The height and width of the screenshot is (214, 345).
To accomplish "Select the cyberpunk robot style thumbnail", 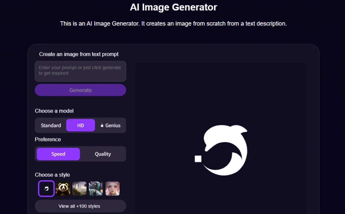I will point(96,189).
